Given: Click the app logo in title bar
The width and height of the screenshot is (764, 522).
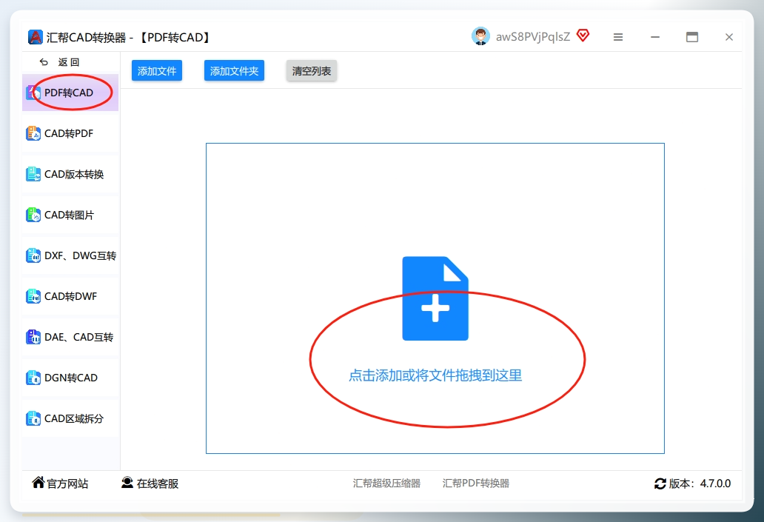Looking at the screenshot, I should pyautogui.click(x=35, y=37).
